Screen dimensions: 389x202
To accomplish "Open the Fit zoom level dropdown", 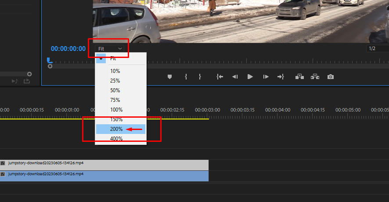I will click(109, 49).
